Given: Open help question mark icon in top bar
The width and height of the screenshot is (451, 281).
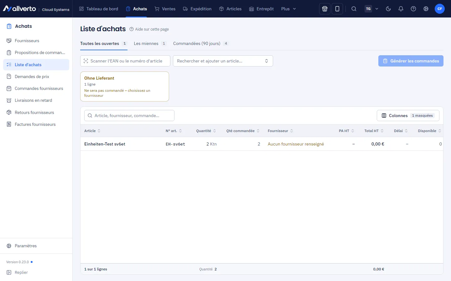Looking at the screenshot, I should pos(413,9).
